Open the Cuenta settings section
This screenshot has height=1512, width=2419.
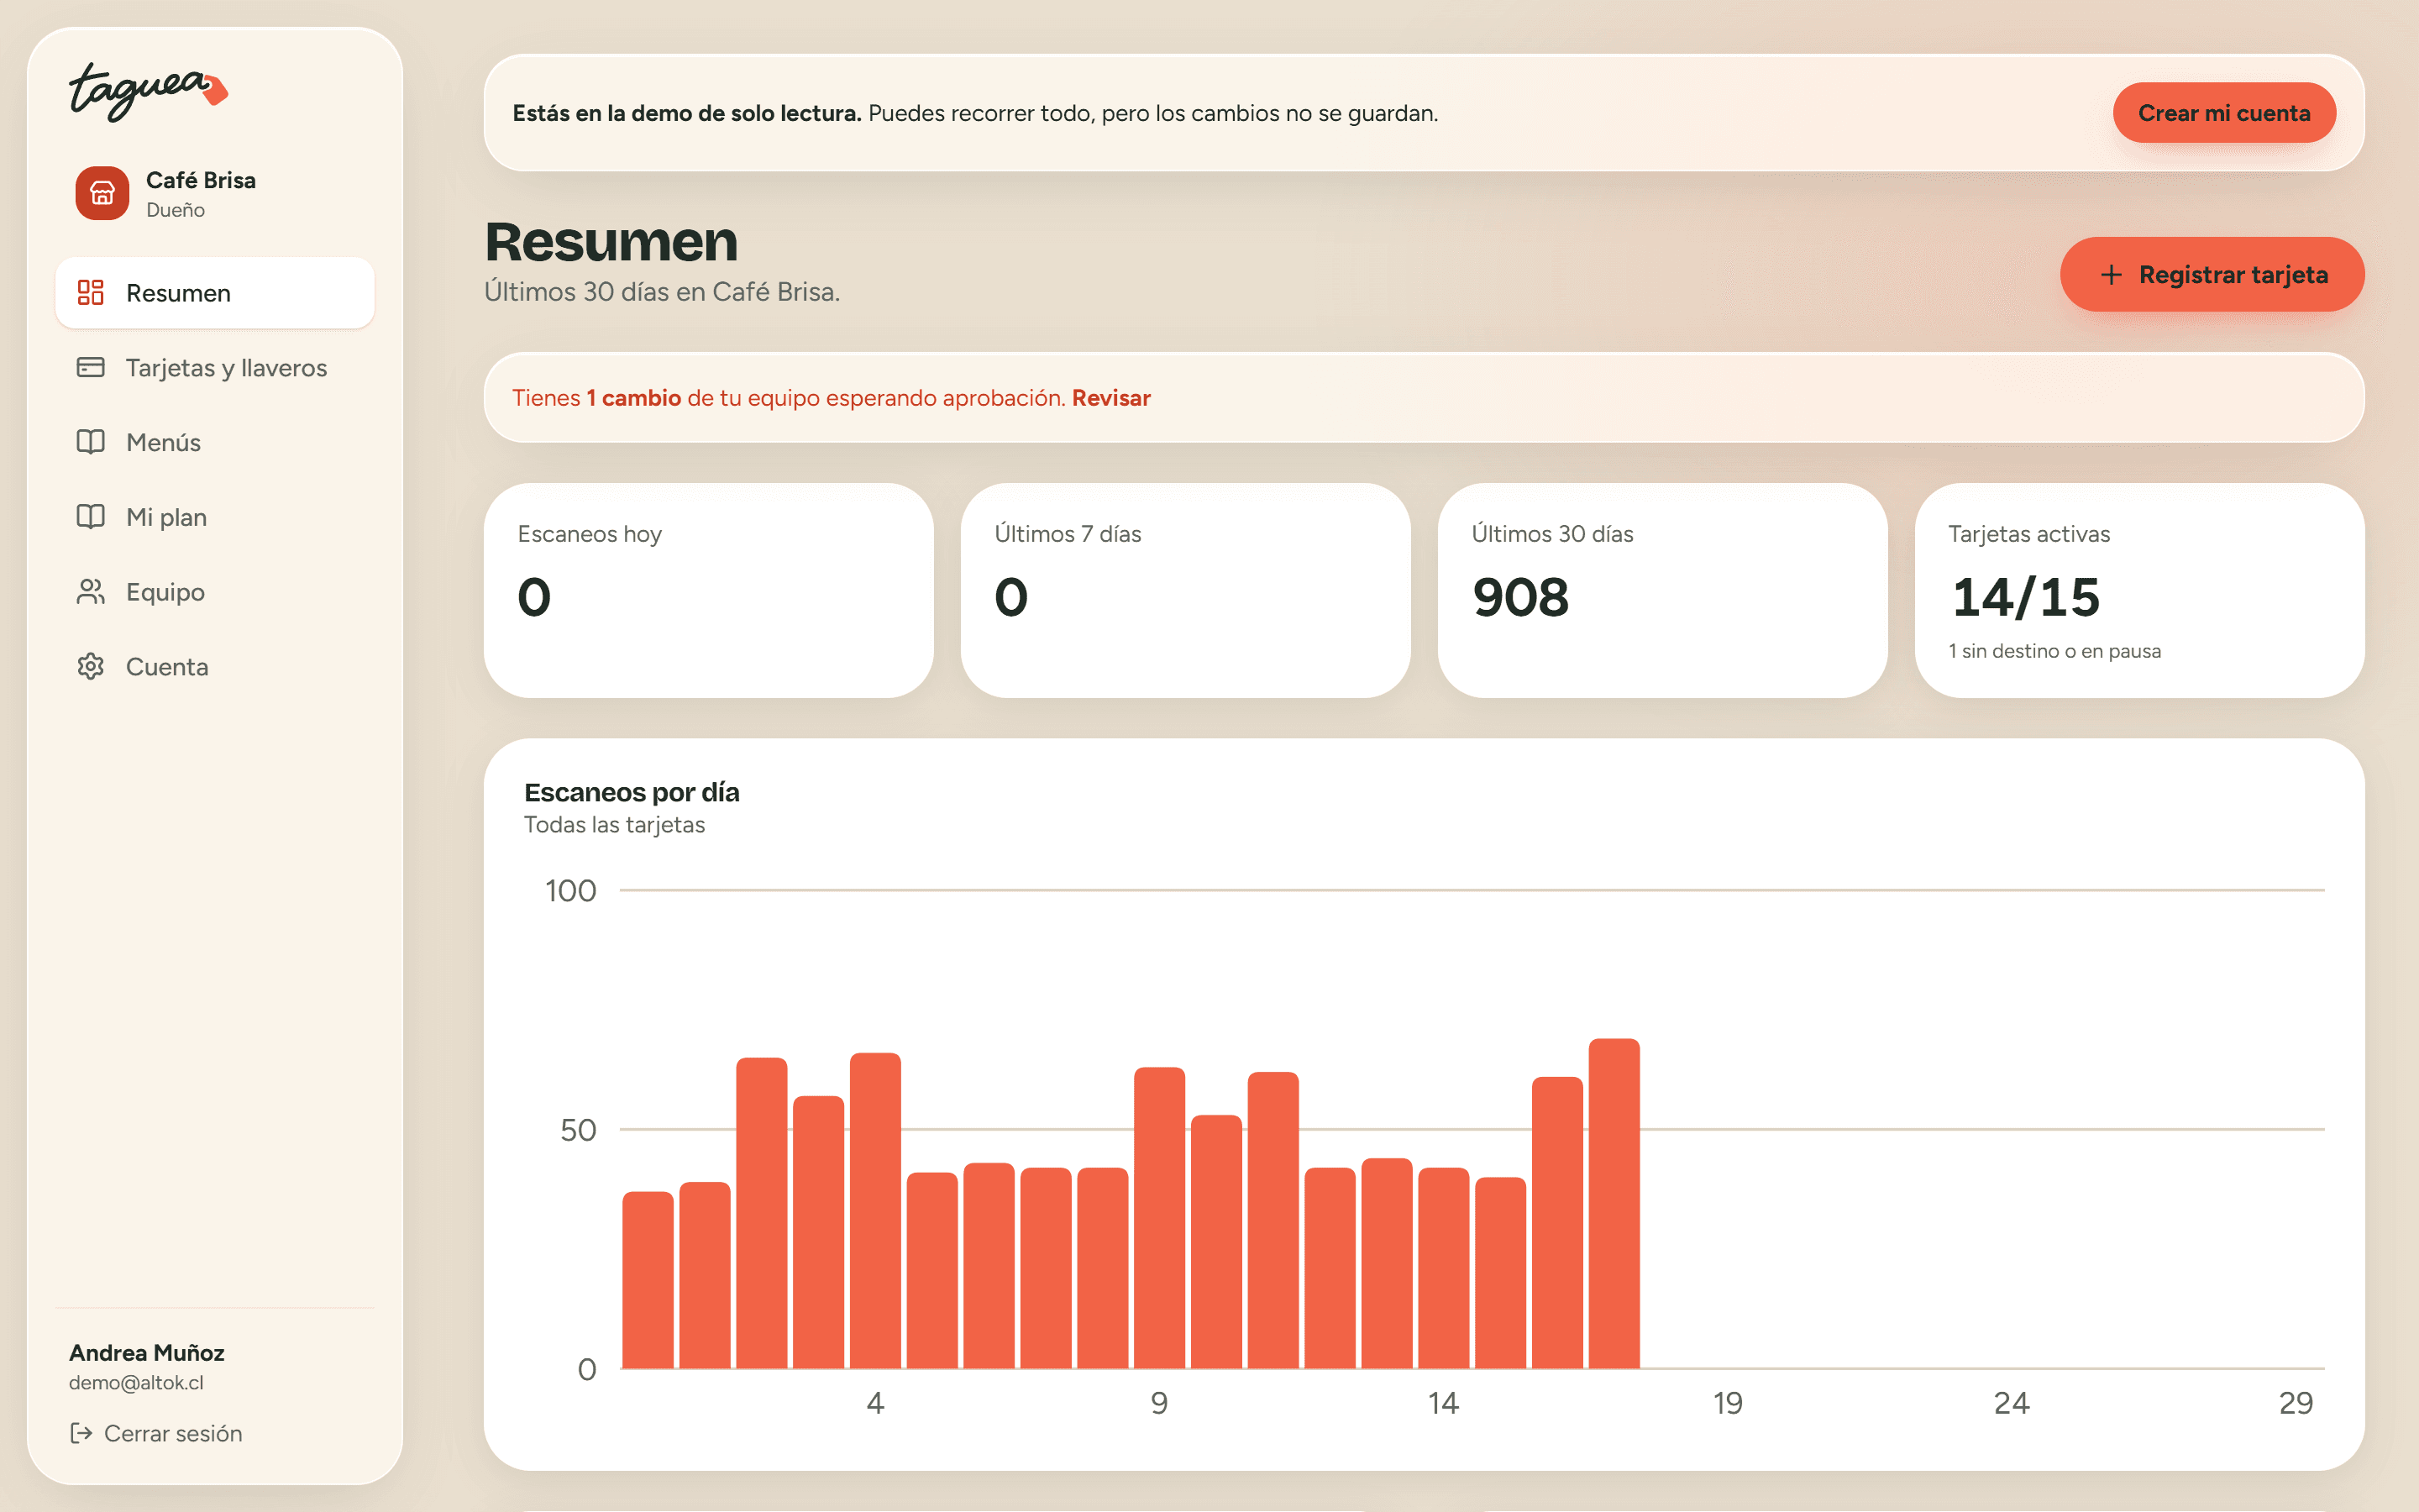point(215,667)
